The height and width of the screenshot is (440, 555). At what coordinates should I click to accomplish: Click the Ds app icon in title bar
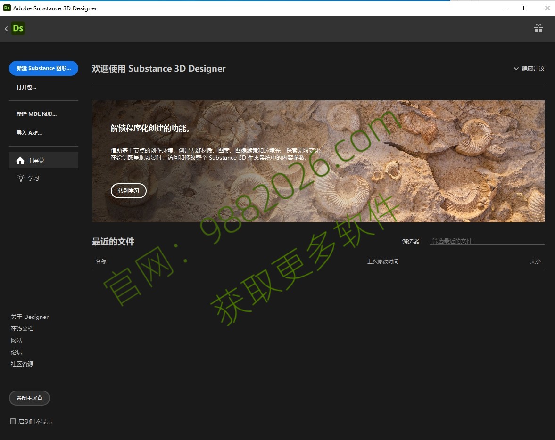coord(7,8)
